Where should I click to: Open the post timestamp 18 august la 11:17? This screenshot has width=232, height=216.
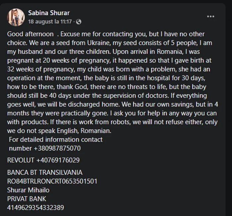point(50,22)
